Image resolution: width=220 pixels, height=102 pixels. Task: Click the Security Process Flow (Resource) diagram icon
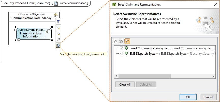tap(58, 46)
